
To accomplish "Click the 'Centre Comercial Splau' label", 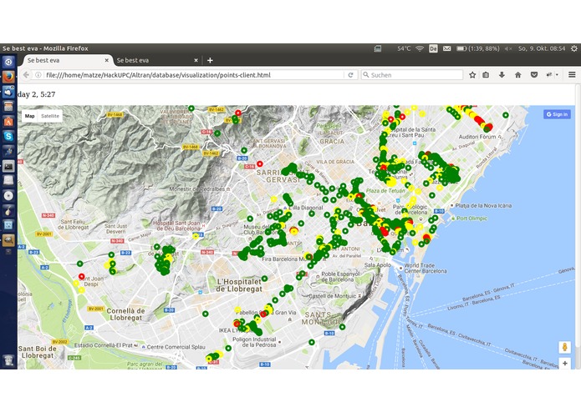I will pyautogui.click(x=176, y=347).
